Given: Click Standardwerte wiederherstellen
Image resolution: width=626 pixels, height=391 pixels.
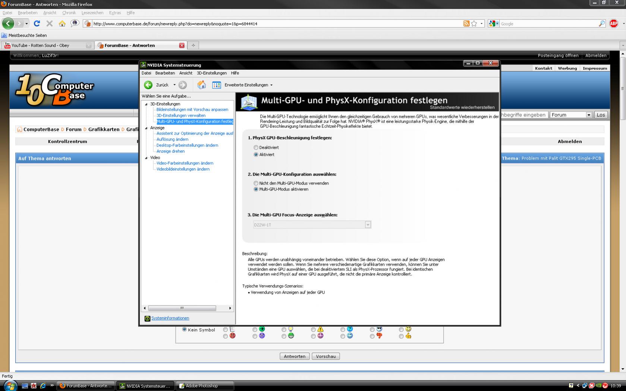Looking at the screenshot, I should click(462, 107).
